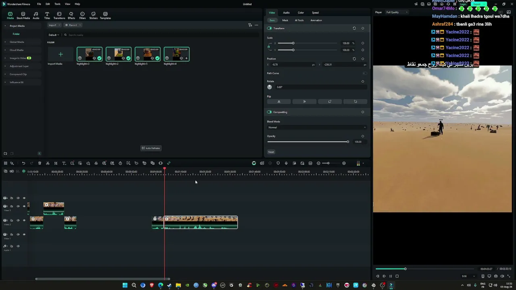Open the Stock Media panel

[x=23, y=15]
